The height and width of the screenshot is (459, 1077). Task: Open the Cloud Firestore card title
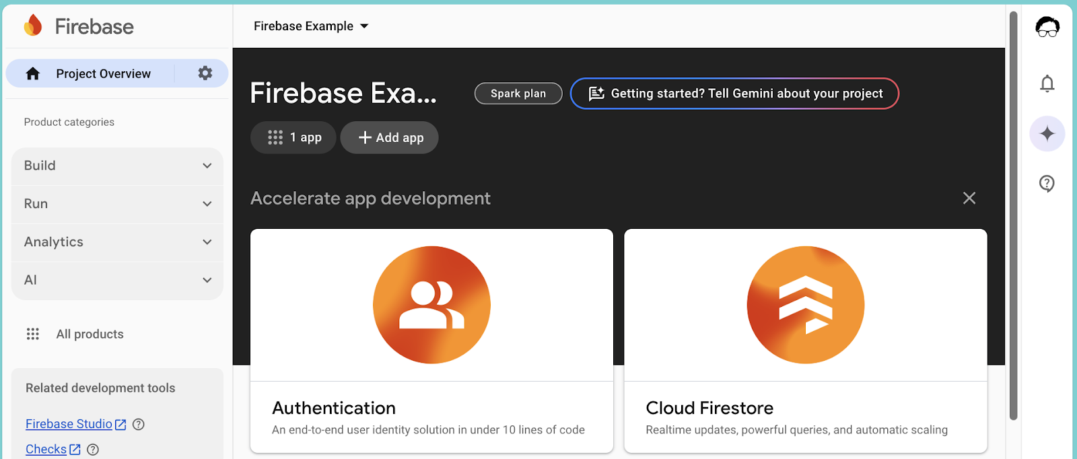(709, 408)
